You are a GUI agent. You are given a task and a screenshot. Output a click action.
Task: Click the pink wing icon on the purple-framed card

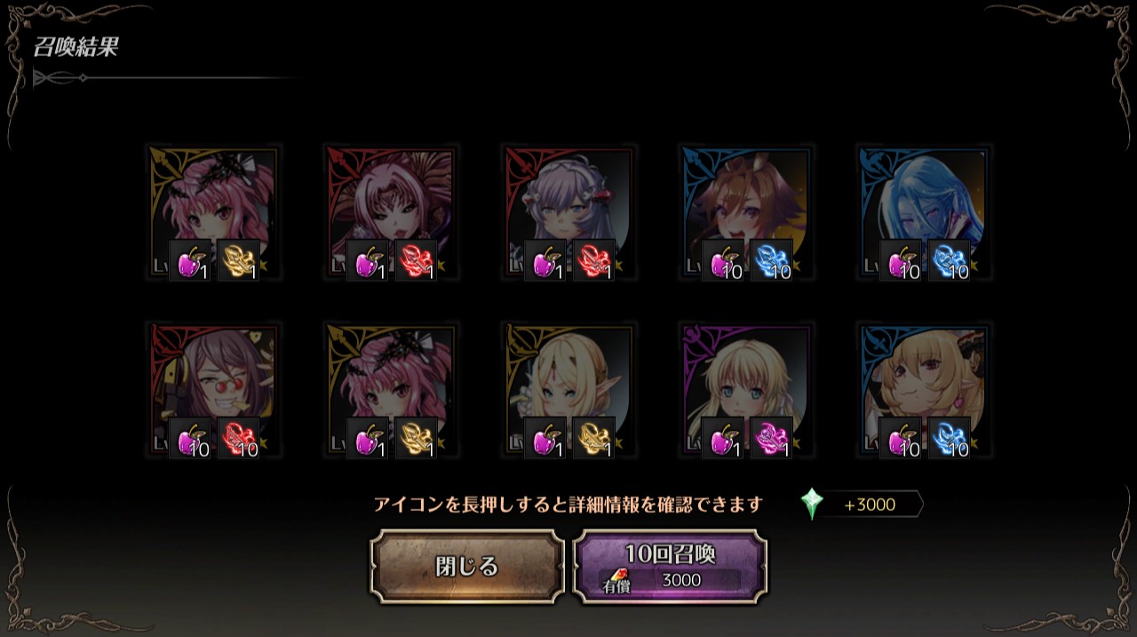point(772,438)
